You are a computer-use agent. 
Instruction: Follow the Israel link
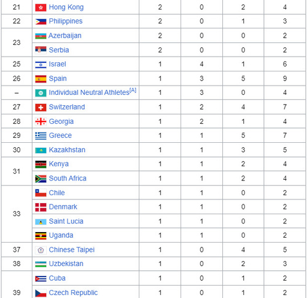tap(57, 64)
